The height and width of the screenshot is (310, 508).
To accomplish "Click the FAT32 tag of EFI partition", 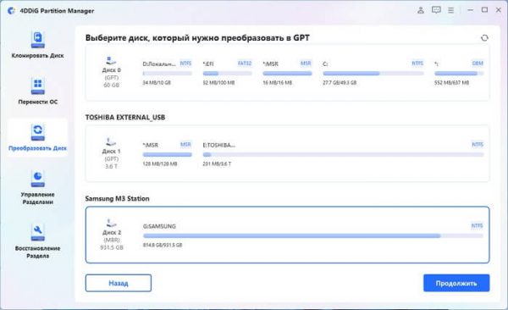I will click(245, 64).
